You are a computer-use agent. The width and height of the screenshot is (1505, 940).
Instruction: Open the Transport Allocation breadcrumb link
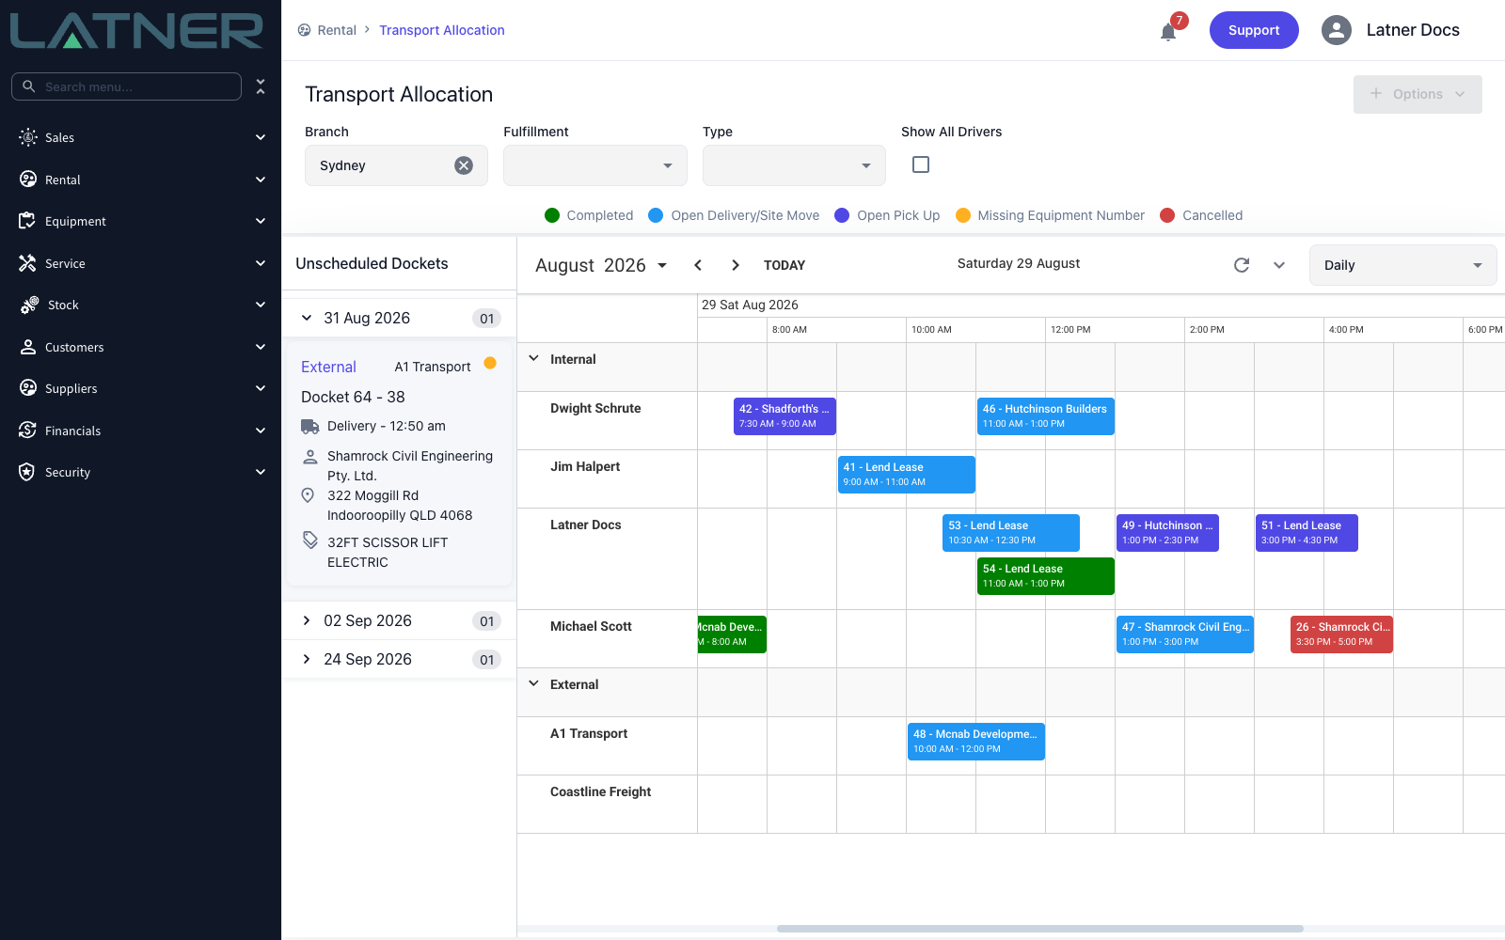442,30
